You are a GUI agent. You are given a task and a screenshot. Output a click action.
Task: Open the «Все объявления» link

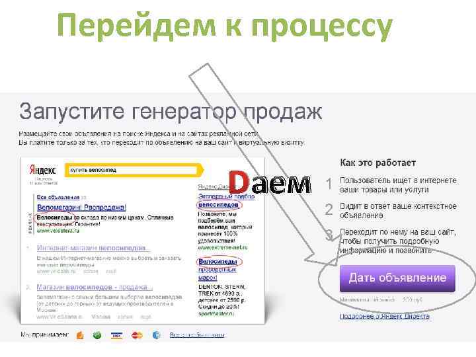pos(58,197)
